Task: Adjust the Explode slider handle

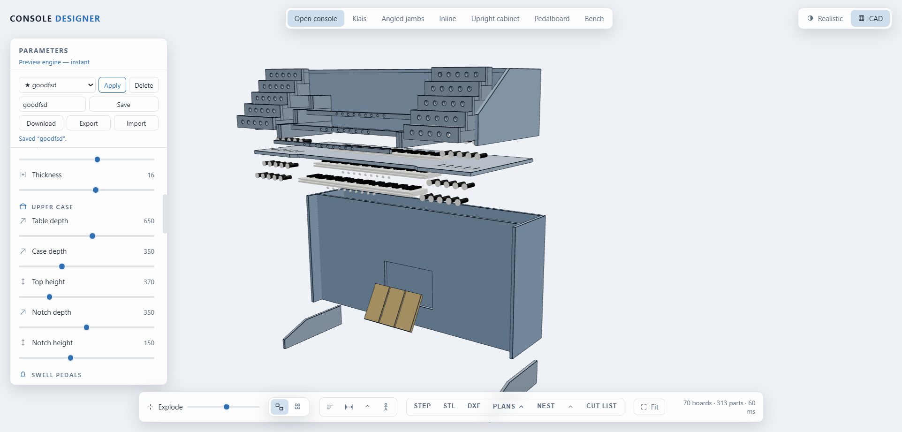Action: [x=227, y=407]
